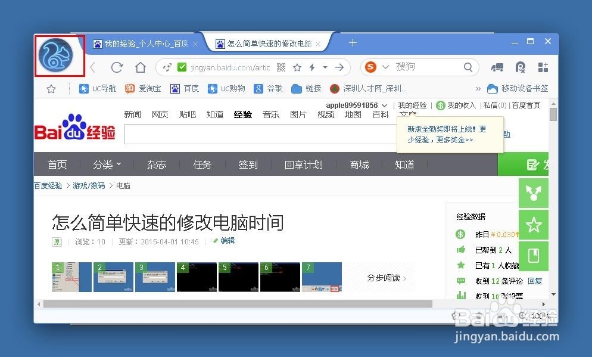Open the home page icon
The image size is (592, 357).
click(x=141, y=67)
